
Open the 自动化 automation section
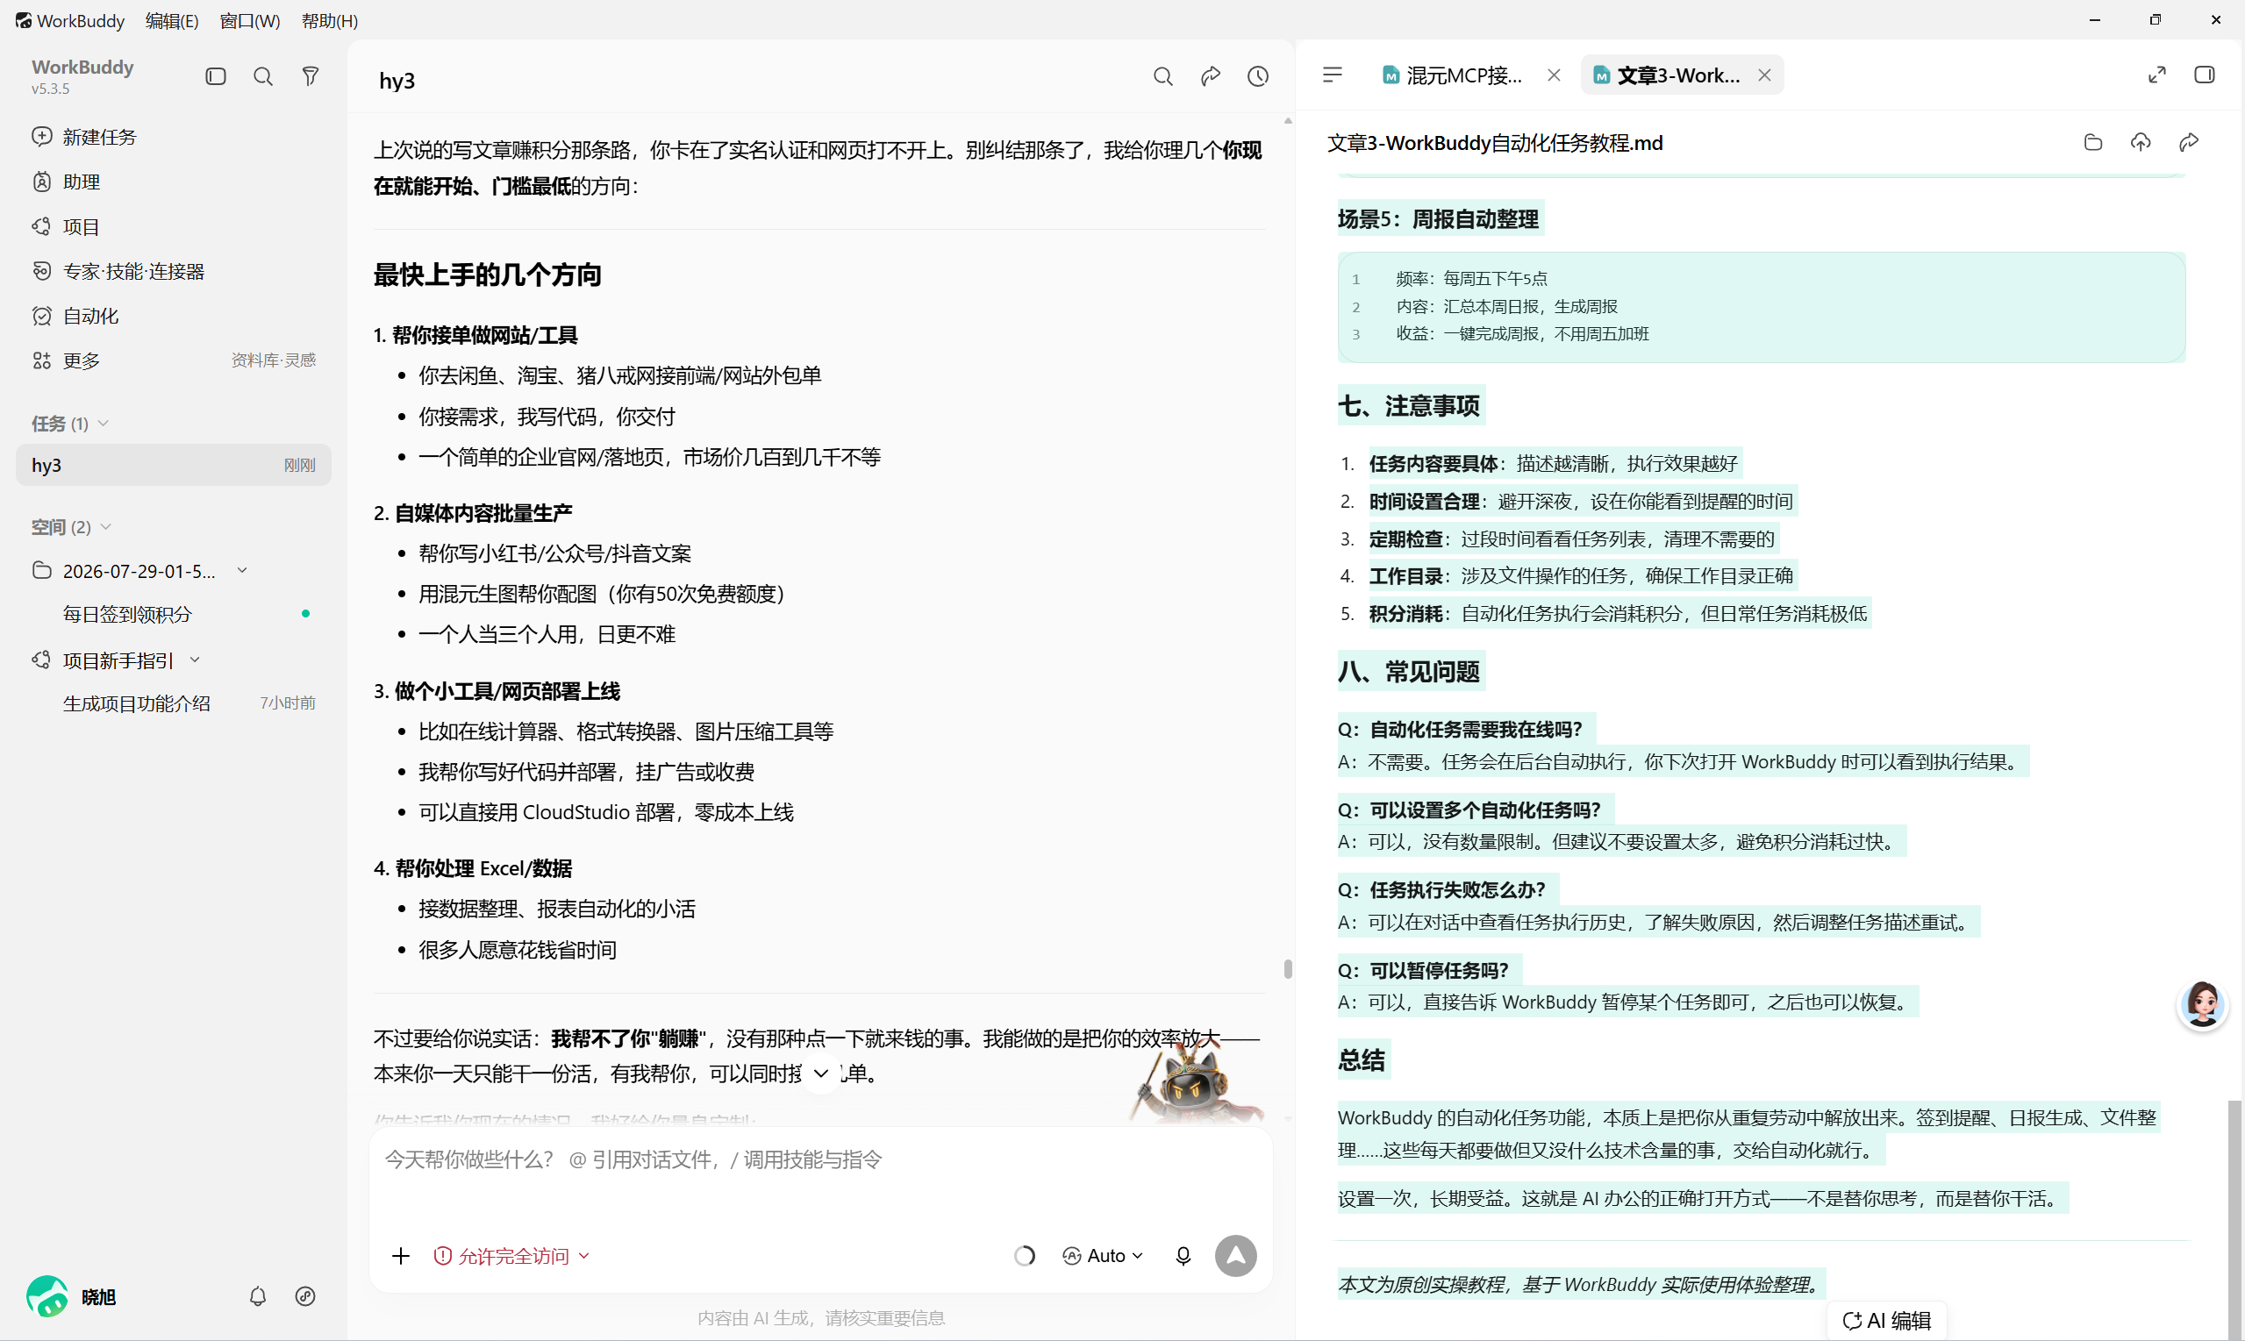tap(173, 317)
